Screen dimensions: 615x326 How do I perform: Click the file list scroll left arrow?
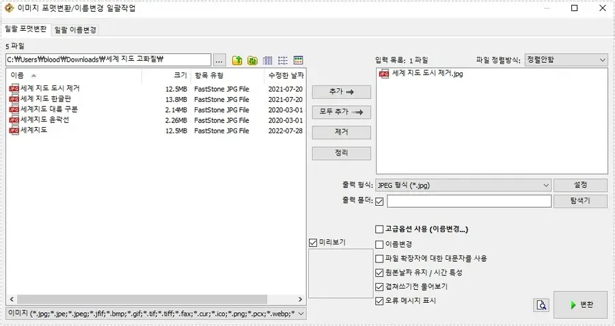pyautogui.click(x=12, y=299)
